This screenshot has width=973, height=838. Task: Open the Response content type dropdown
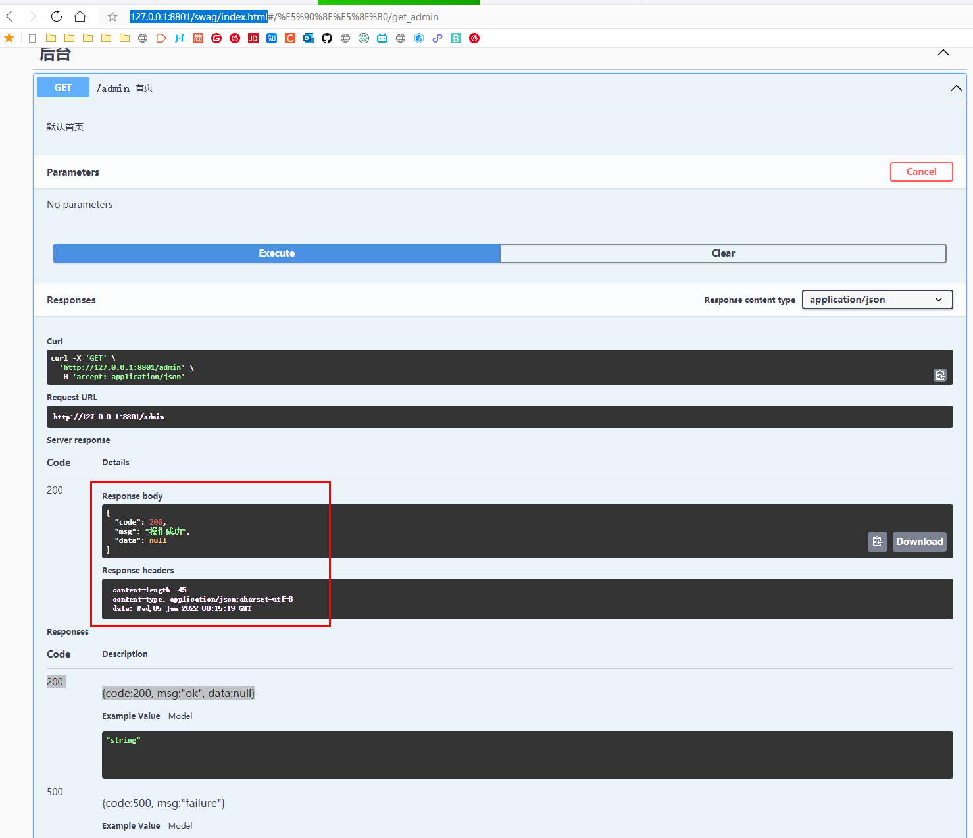[877, 300]
